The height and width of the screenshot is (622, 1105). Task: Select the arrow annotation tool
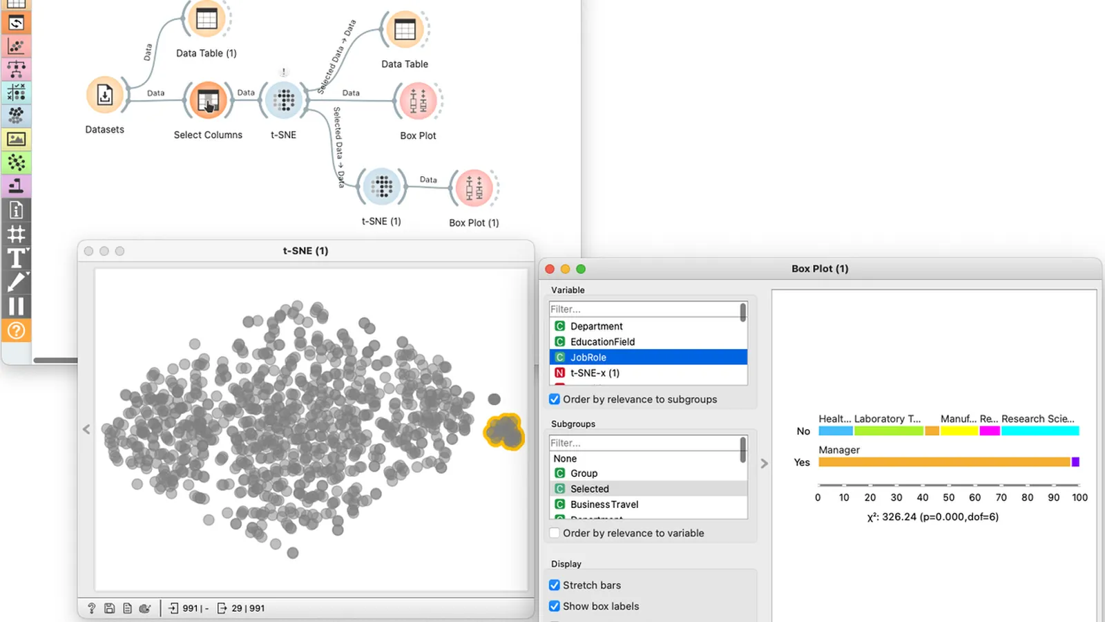click(17, 282)
